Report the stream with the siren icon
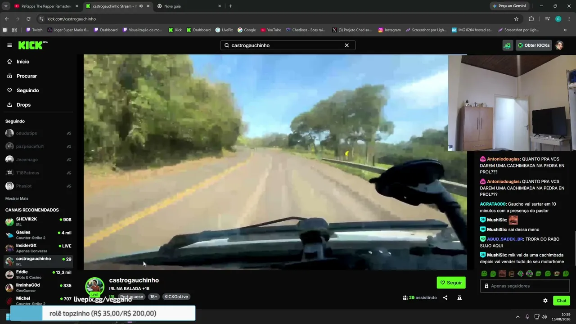 459,297
